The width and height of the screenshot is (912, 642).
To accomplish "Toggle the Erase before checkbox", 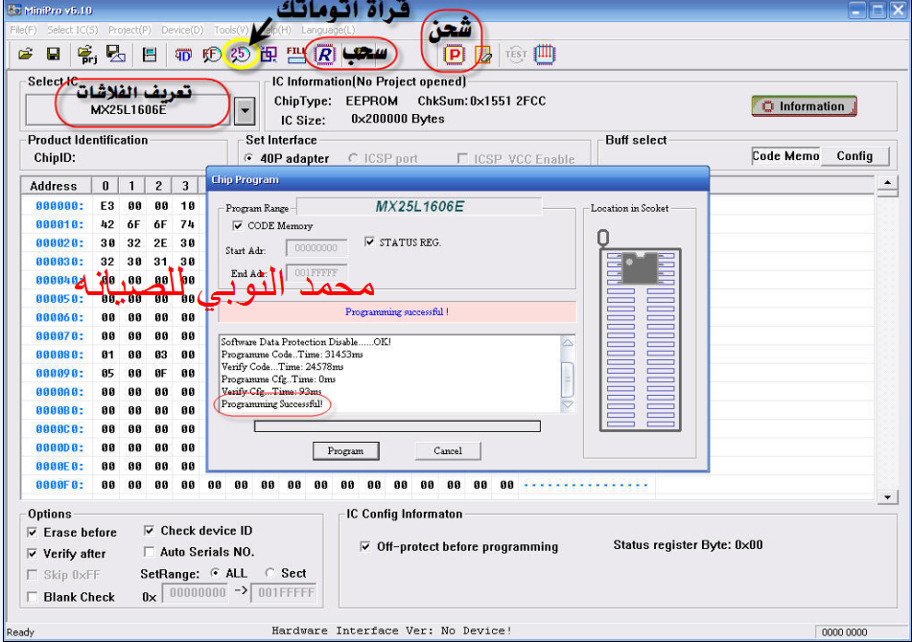I will click(x=33, y=532).
